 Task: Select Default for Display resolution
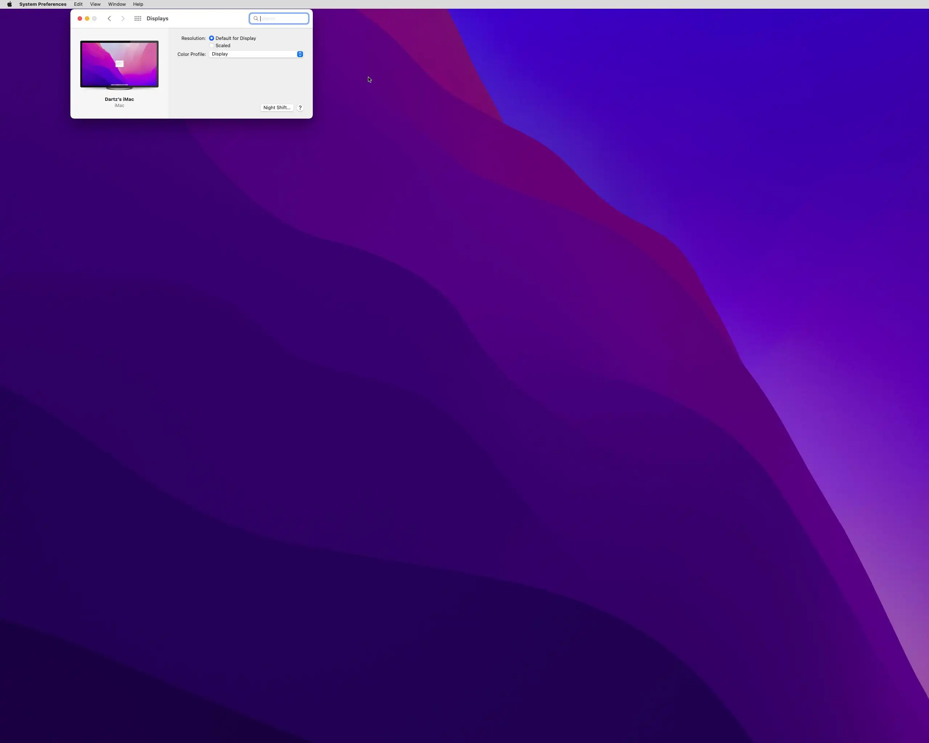click(212, 38)
